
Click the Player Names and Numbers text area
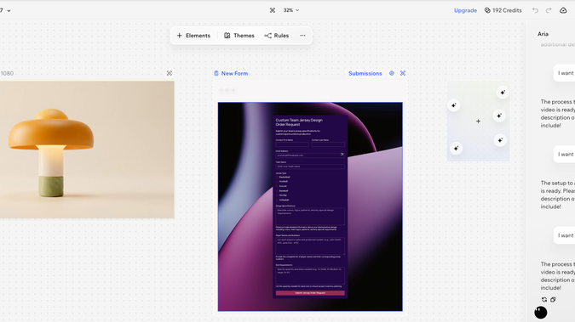(310, 246)
